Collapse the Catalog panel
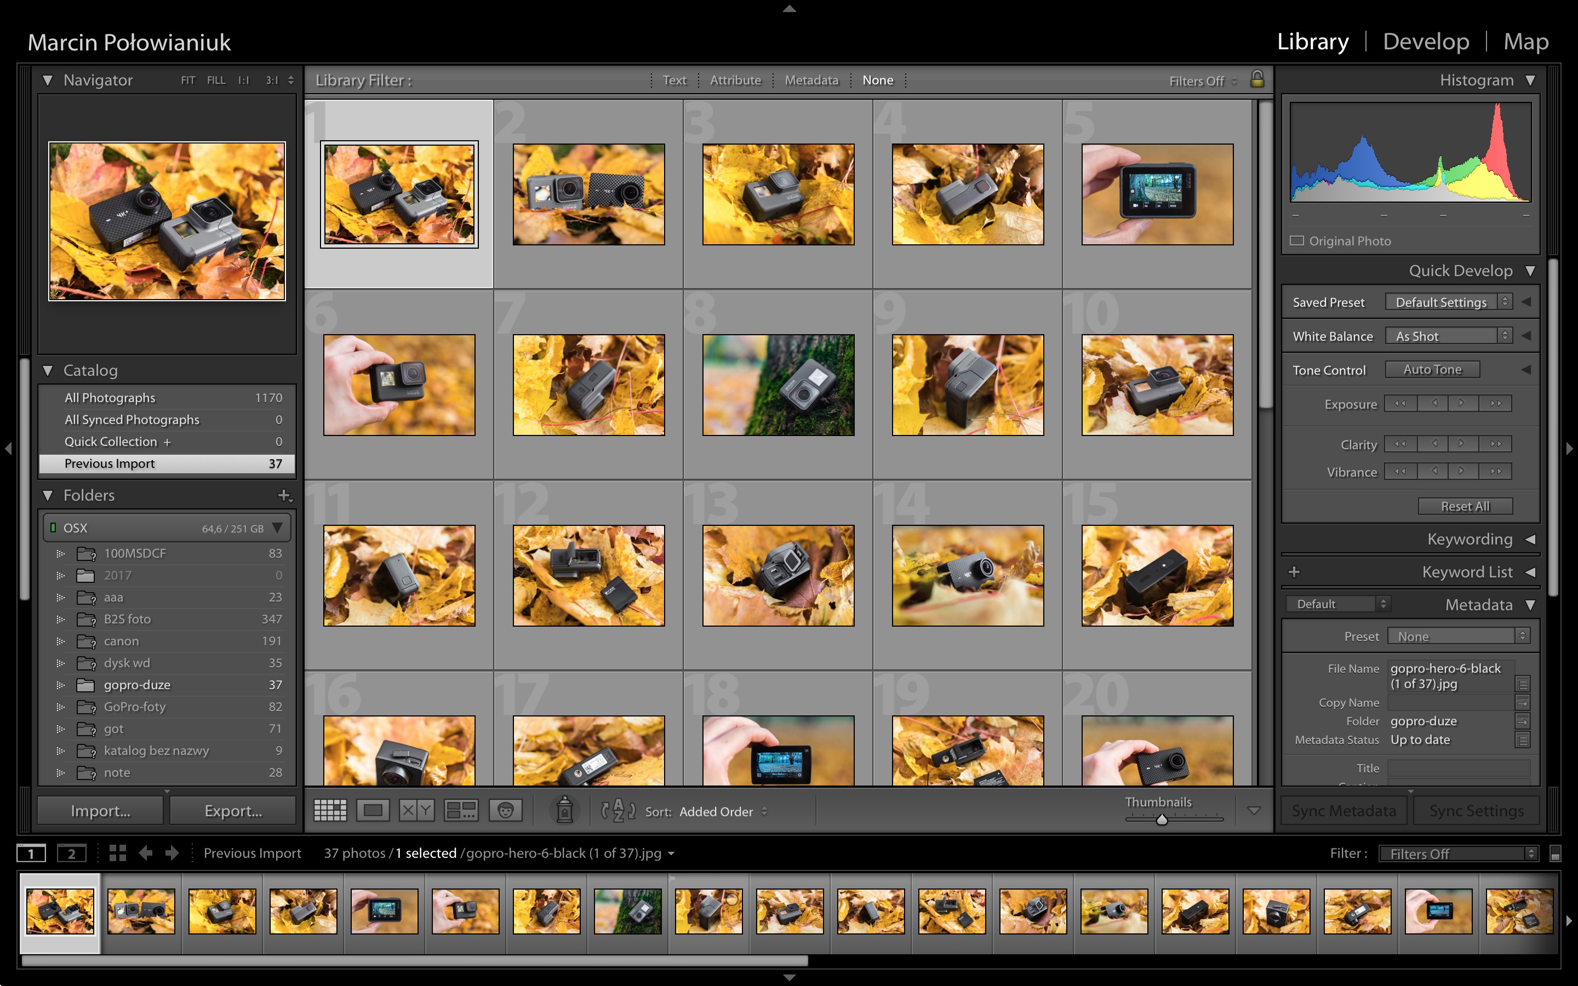Viewport: 1578px width, 986px height. coord(48,370)
